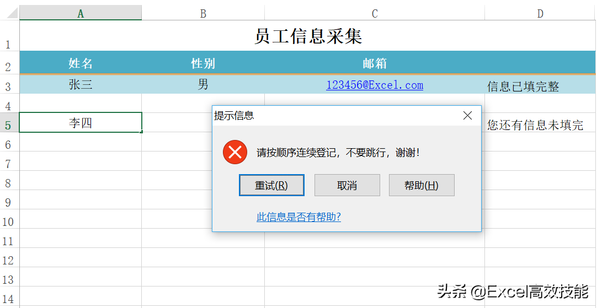597x308 pixels.
Task: Select row 2 header
Action: [x=9, y=62]
